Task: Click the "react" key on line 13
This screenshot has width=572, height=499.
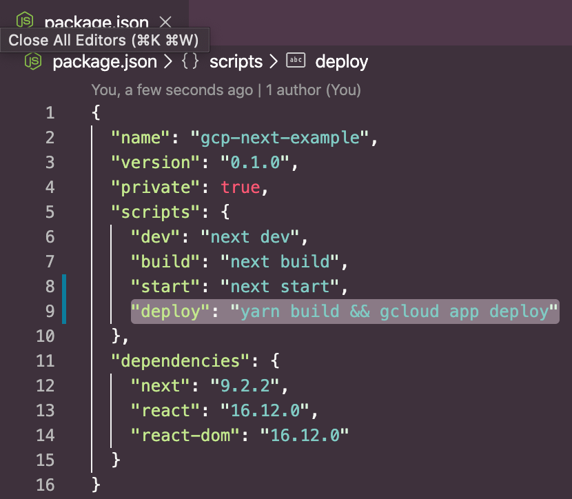Action: pos(165,410)
